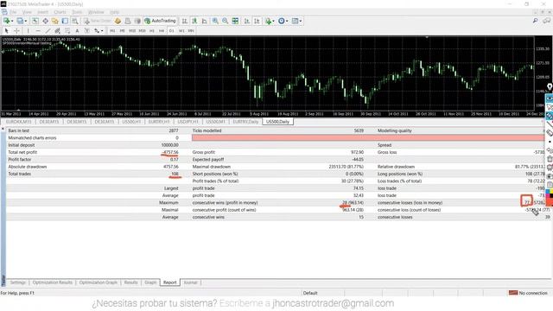Screen dimensions: 553x311
Task: Open the search magnifier icon at top right
Action: (x=536, y=21)
